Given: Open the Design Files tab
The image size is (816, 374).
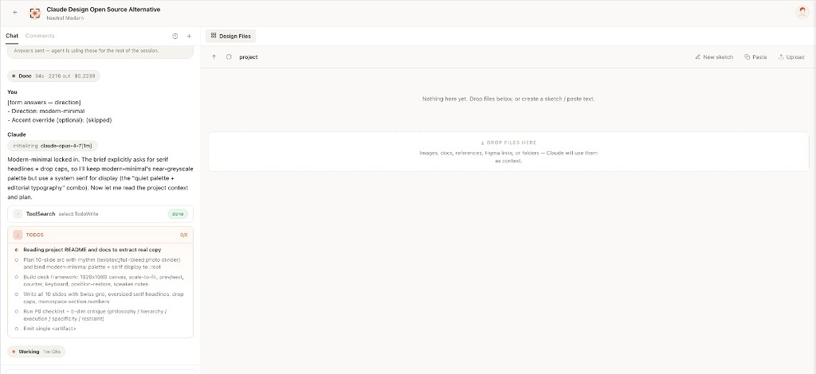Looking at the screenshot, I should (230, 36).
